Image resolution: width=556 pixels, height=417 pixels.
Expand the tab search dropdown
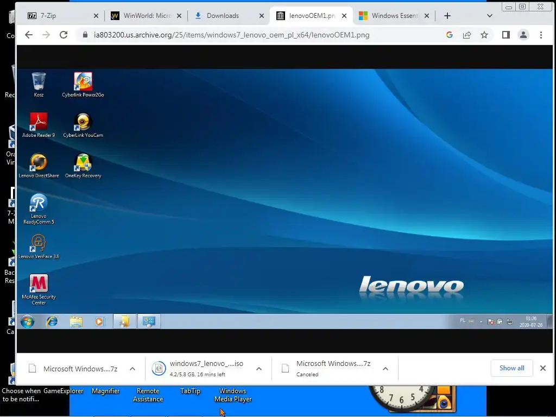point(490,16)
